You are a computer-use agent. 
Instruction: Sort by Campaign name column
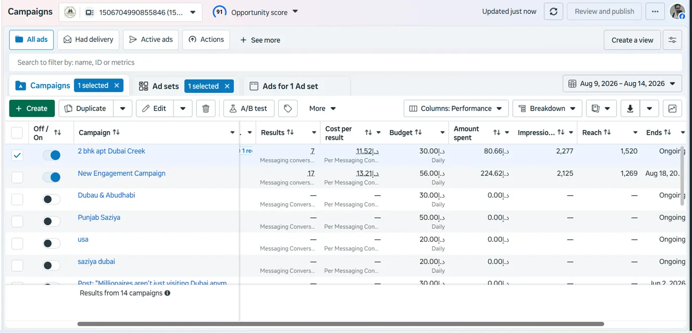pos(116,132)
